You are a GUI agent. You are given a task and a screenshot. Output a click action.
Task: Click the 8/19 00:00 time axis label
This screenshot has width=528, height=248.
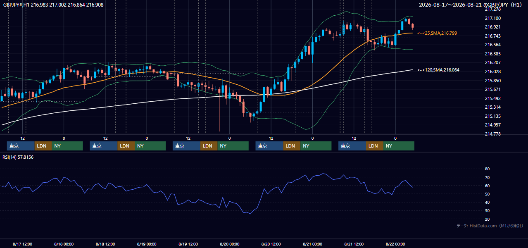click(147, 244)
